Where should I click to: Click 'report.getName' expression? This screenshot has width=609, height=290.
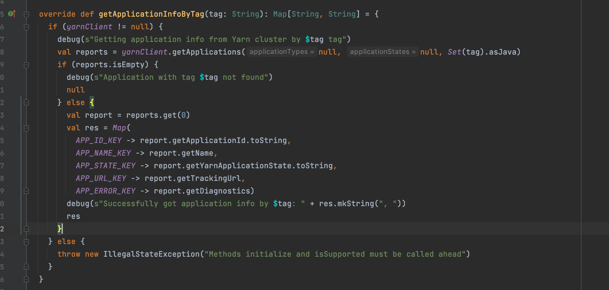pos(181,153)
